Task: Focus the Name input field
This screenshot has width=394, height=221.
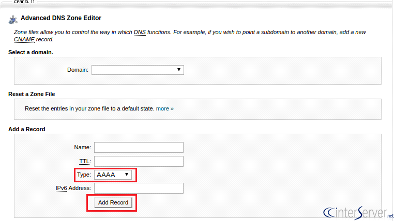Action: 139,147
